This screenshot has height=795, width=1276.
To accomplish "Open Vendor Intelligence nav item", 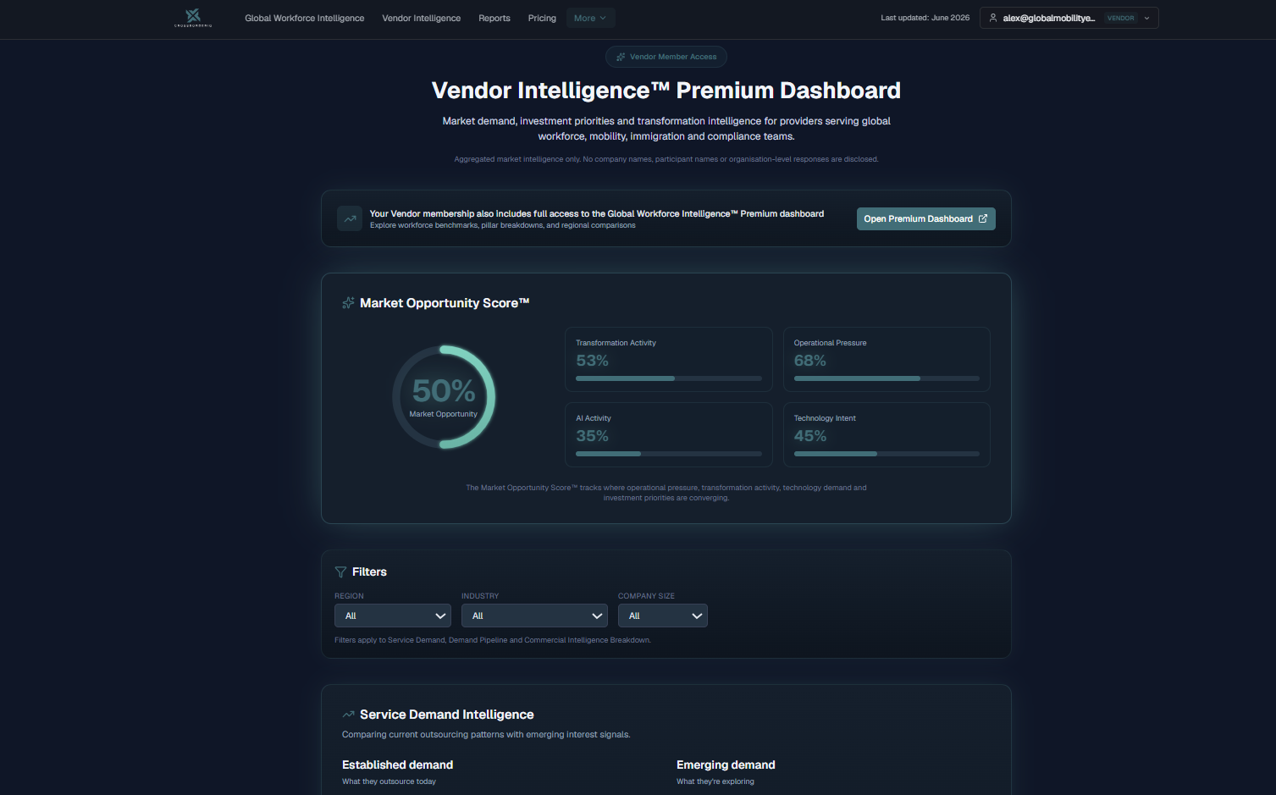I will coord(422,18).
